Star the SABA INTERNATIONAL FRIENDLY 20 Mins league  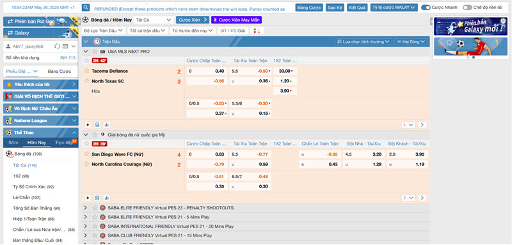[95, 226]
